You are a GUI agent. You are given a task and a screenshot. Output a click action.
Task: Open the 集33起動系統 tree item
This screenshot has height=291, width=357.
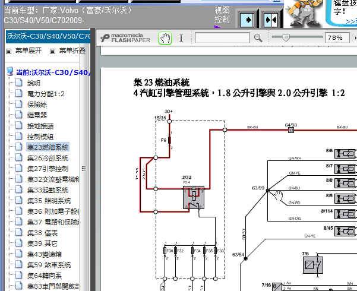tap(48, 190)
